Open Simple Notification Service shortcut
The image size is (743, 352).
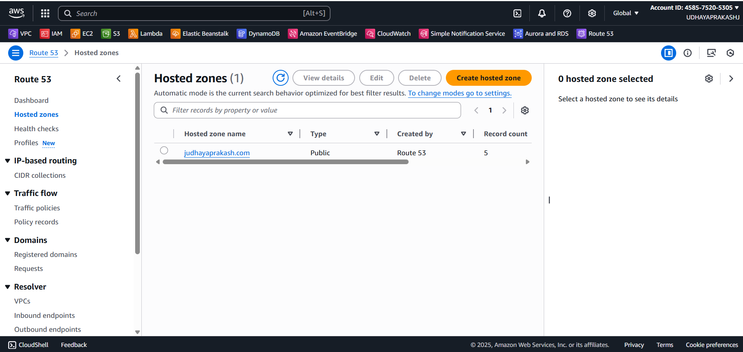pos(462,34)
